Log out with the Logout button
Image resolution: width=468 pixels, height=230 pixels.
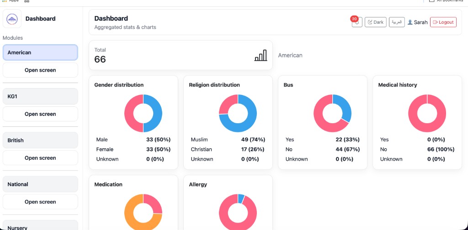[x=443, y=22]
